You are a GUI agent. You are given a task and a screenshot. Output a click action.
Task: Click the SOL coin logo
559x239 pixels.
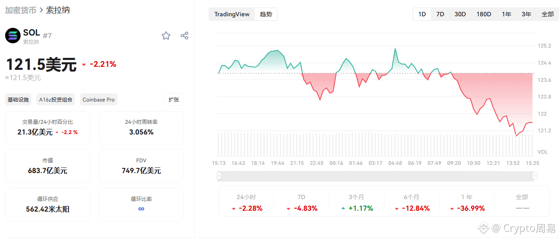(13, 36)
